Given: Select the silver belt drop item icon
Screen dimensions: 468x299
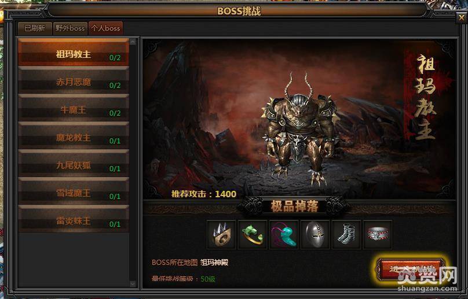Looking at the screenshot, I should [378, 235].
